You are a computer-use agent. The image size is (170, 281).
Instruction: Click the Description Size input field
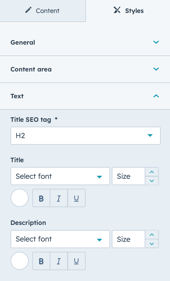pos(128,239)
